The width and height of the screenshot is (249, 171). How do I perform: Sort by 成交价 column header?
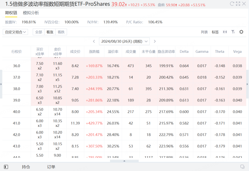75,52
